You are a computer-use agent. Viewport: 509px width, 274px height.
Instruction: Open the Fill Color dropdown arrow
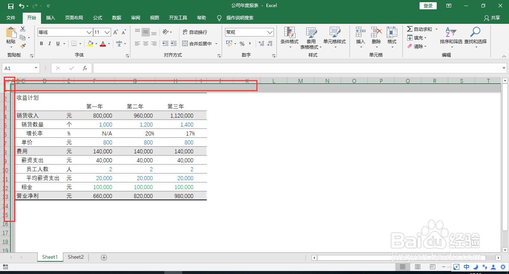[96, 44]
